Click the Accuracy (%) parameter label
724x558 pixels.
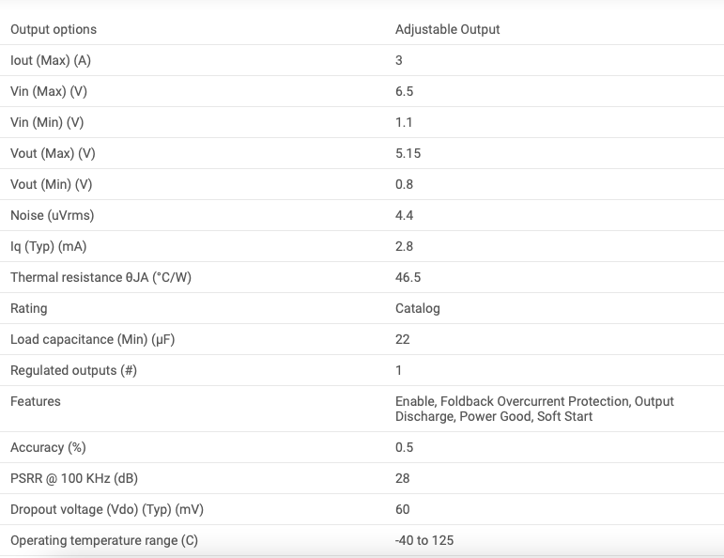[x=48, y=447]
